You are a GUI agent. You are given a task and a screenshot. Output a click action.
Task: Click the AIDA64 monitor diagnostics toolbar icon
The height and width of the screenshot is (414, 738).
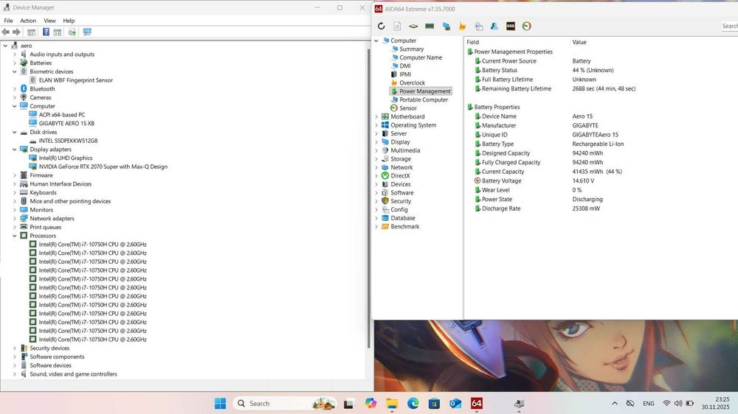point(446,27)
